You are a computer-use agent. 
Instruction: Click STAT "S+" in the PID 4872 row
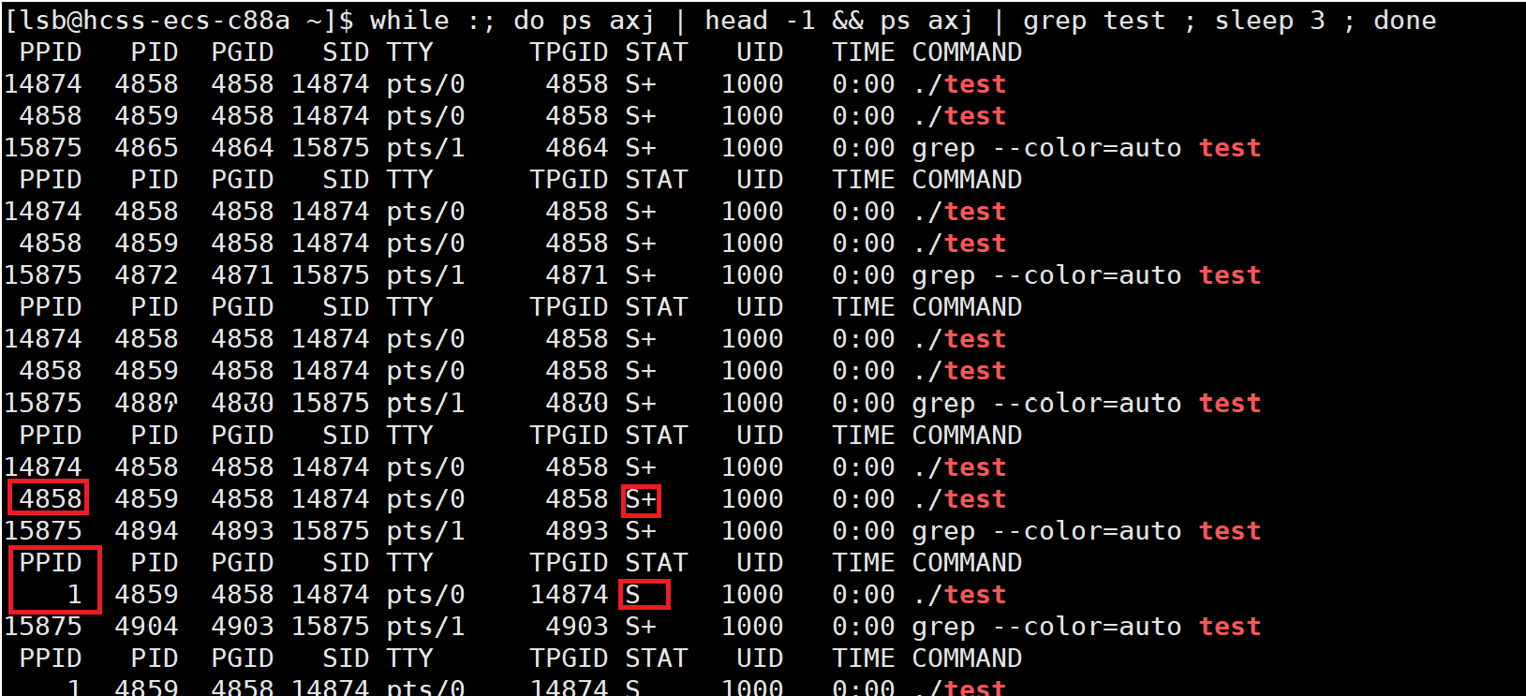(x=641, y=275)
